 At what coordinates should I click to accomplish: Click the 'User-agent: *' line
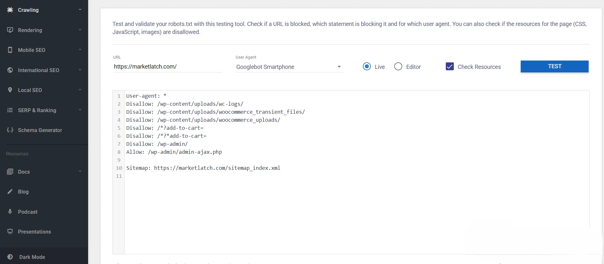(146, 96)
